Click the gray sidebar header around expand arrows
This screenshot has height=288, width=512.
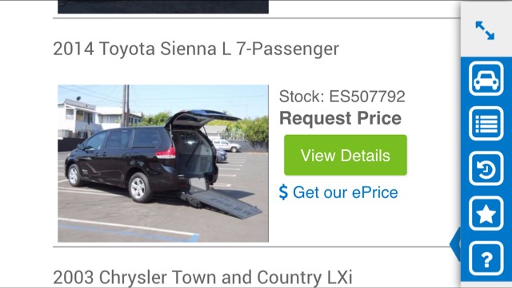(486, 30)
